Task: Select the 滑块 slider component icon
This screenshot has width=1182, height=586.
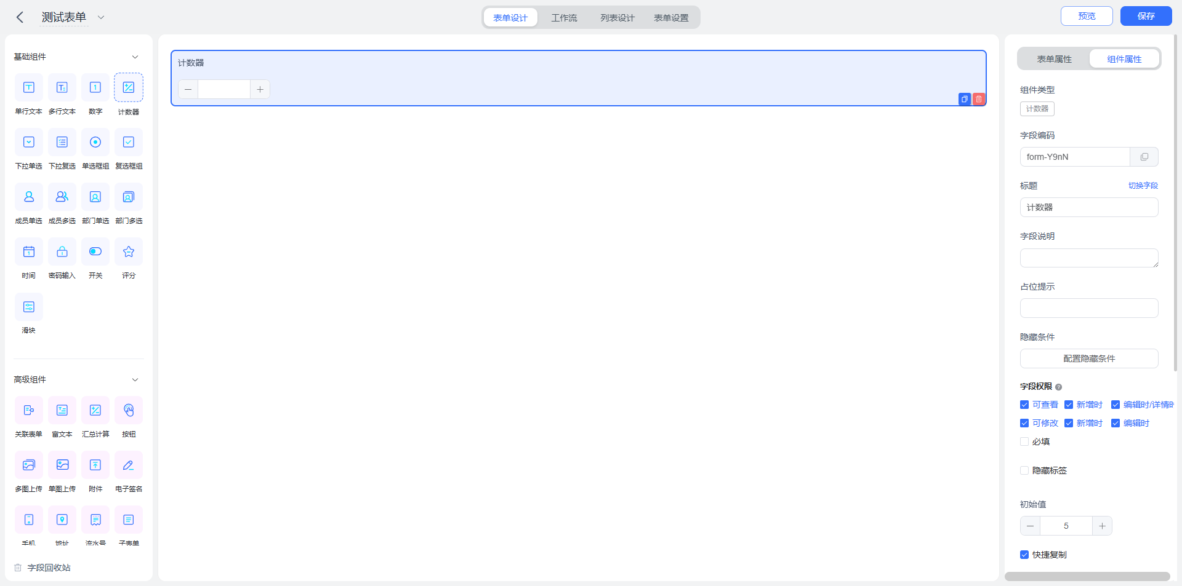Action: tap(29, 306)
